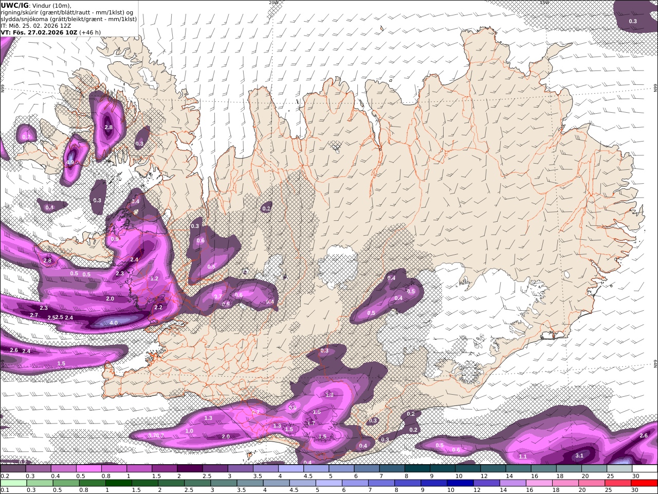Select lower scale bright red swatch above 30
This screenshot has width=658, height=494.
pos(645,483)
